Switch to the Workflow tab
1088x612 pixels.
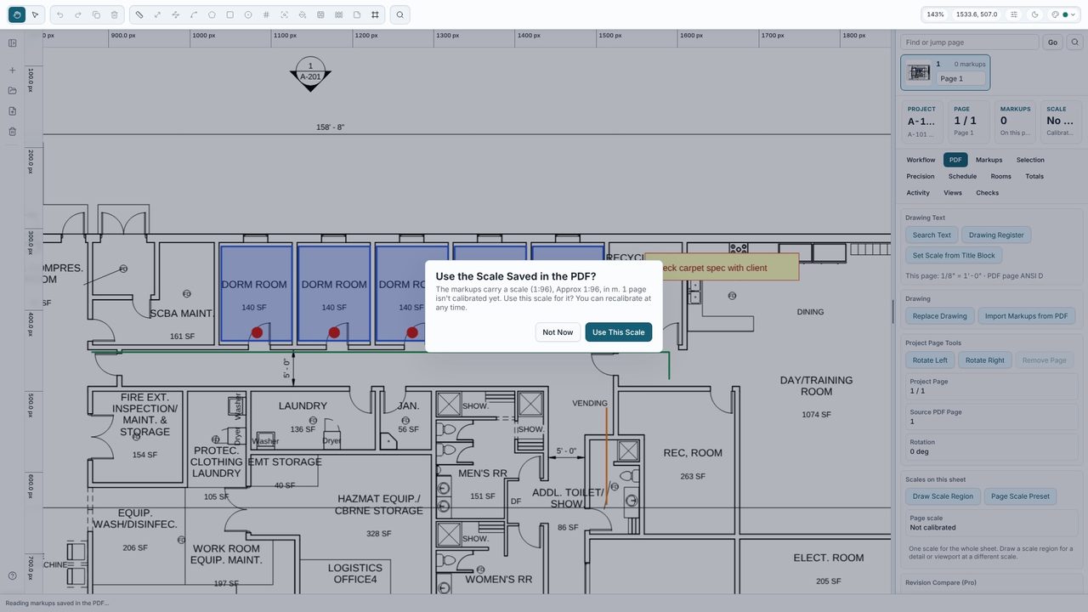point(921,160)
